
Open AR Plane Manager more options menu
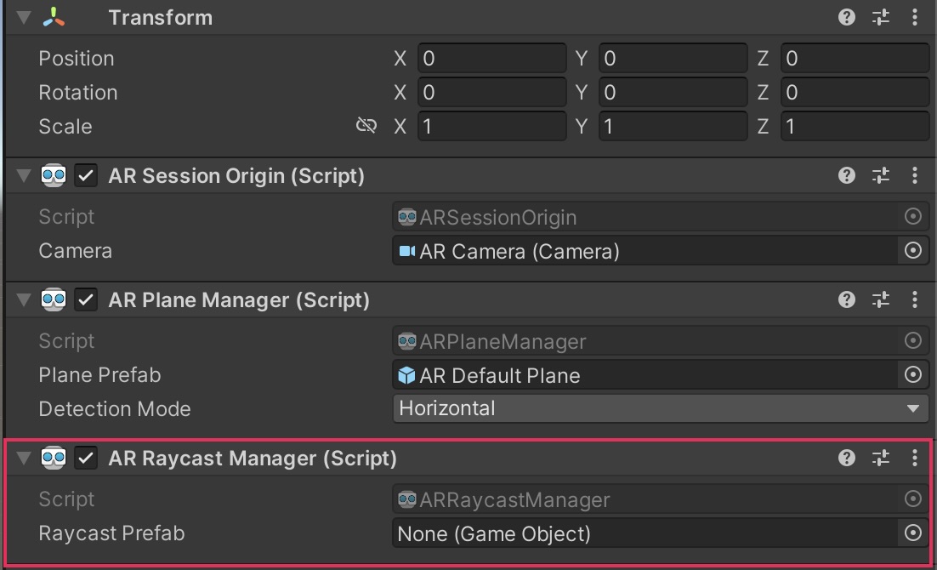pyautogui.click(x=915, y=299)
